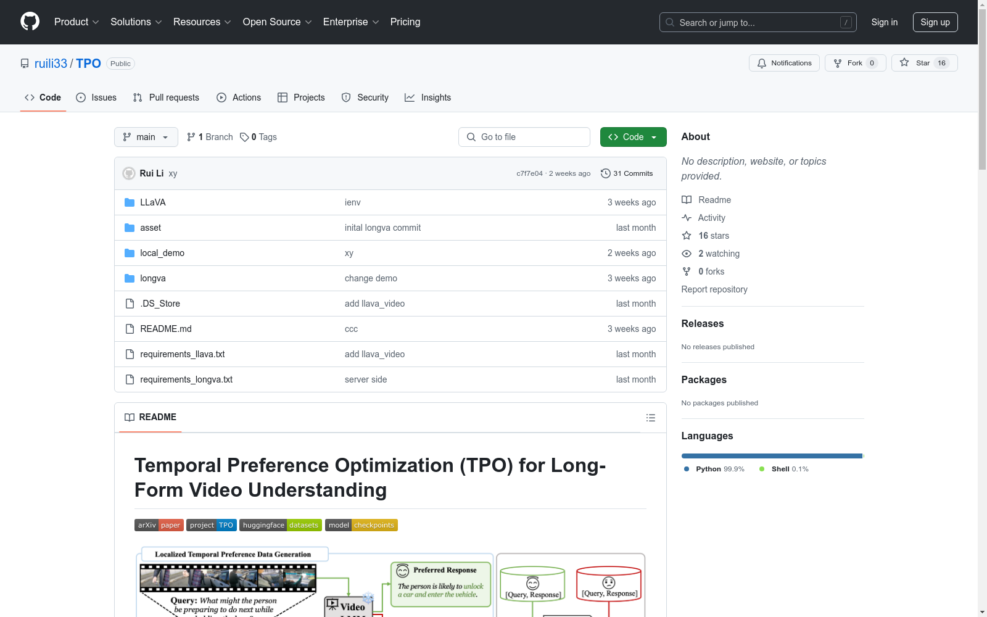Click the .DS_Store file icon
The image size is (987, 617).
tap(130, 304)
